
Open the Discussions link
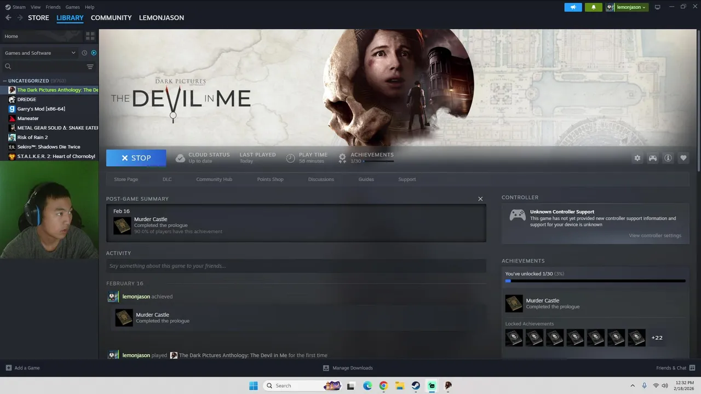(321, 179)
